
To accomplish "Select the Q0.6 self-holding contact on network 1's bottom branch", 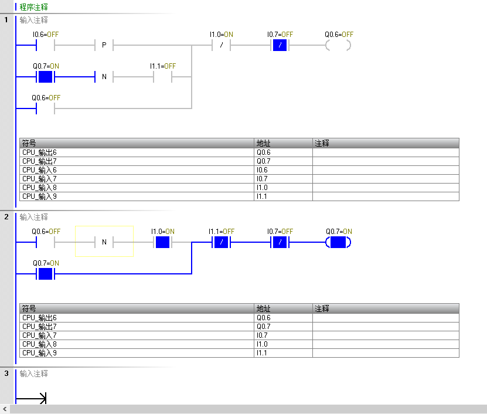I will [45, 108].
